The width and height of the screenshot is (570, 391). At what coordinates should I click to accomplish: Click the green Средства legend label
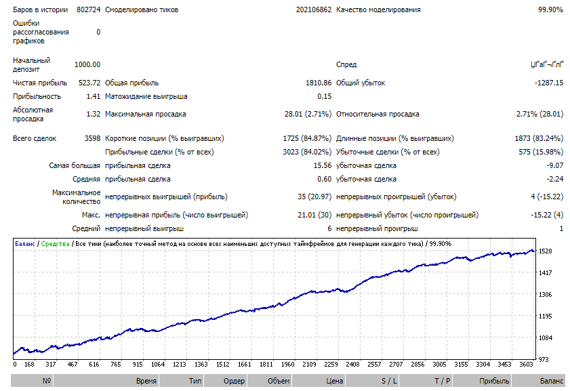click(x=56, y=244)
